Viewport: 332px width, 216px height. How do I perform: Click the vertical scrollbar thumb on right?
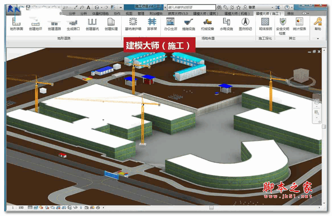coord(324,126)
